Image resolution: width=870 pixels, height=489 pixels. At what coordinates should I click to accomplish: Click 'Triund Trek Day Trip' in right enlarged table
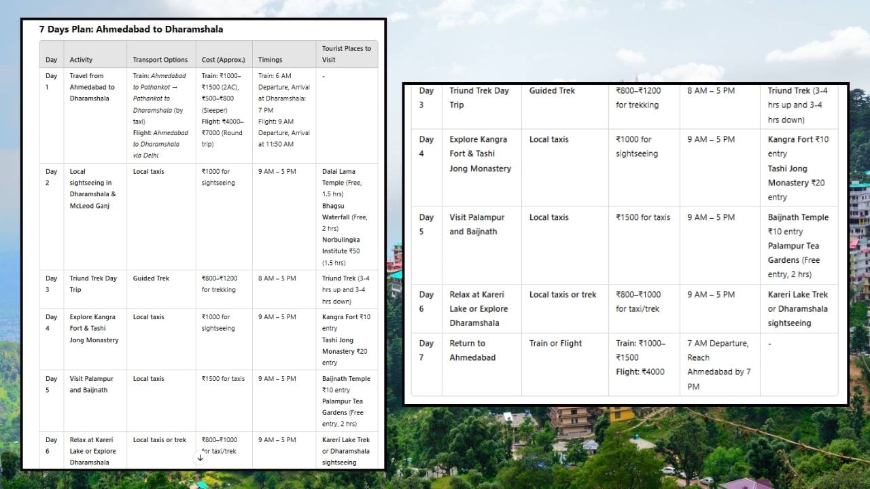479,97
